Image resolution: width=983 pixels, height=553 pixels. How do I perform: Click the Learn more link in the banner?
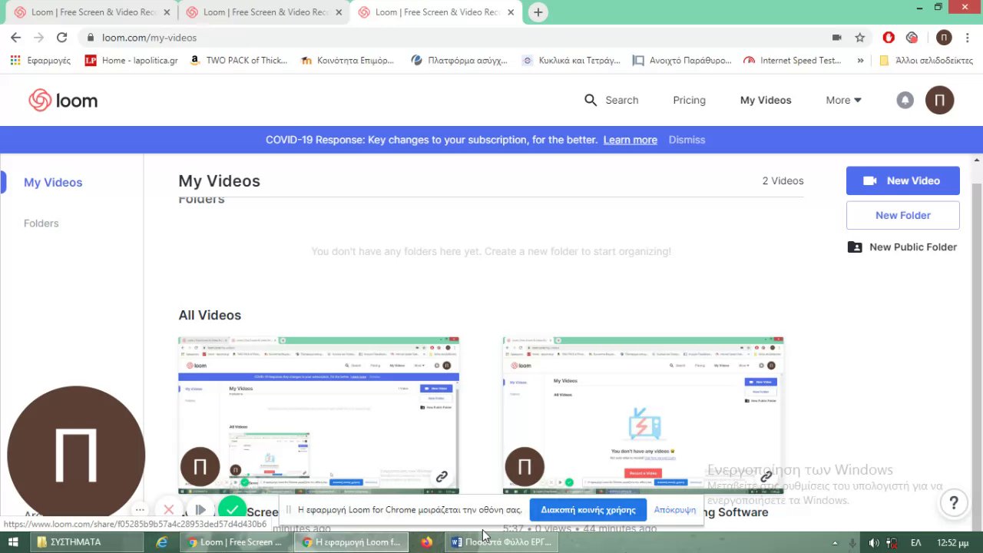coord(630,140)
